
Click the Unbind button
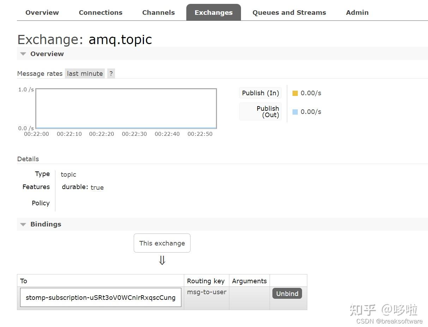coord(287,293)
